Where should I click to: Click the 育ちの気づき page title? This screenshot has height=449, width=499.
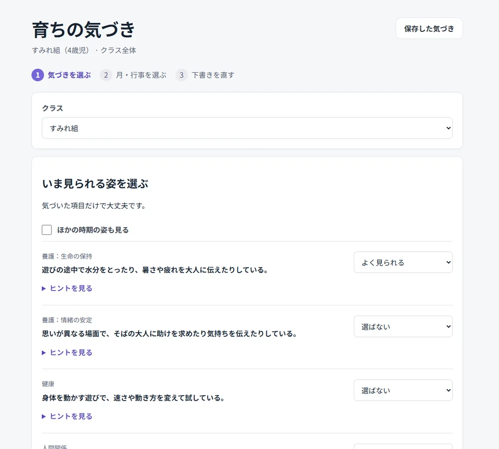point(83,29)
